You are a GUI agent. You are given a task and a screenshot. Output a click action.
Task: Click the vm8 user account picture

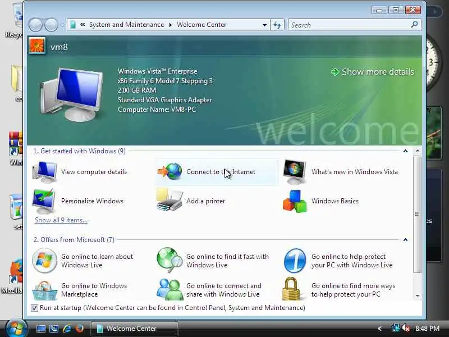[37, 46]
